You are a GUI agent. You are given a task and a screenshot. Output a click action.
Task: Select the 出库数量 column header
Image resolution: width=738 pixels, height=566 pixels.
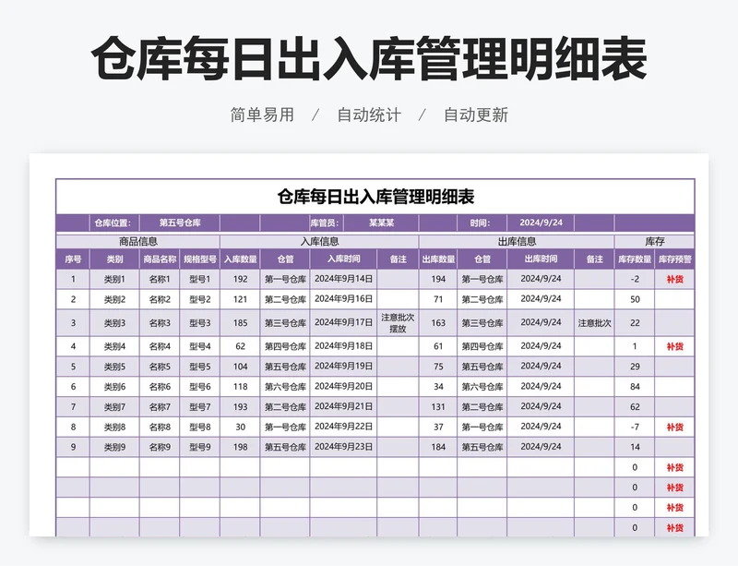(x=438, y=259)
